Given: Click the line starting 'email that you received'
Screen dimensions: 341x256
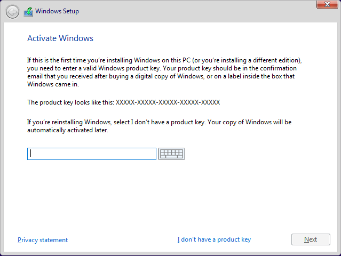Looking at the screenshot, I should (x=161, y=76).
